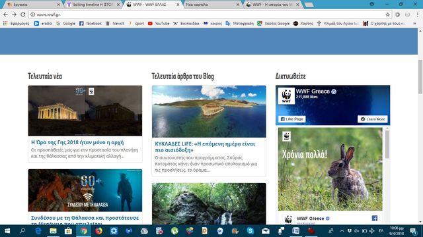The width and height of the screenshot is (423, 237).
Task: Click the site info icon beside www.wwf.gr
Action: 32,14
